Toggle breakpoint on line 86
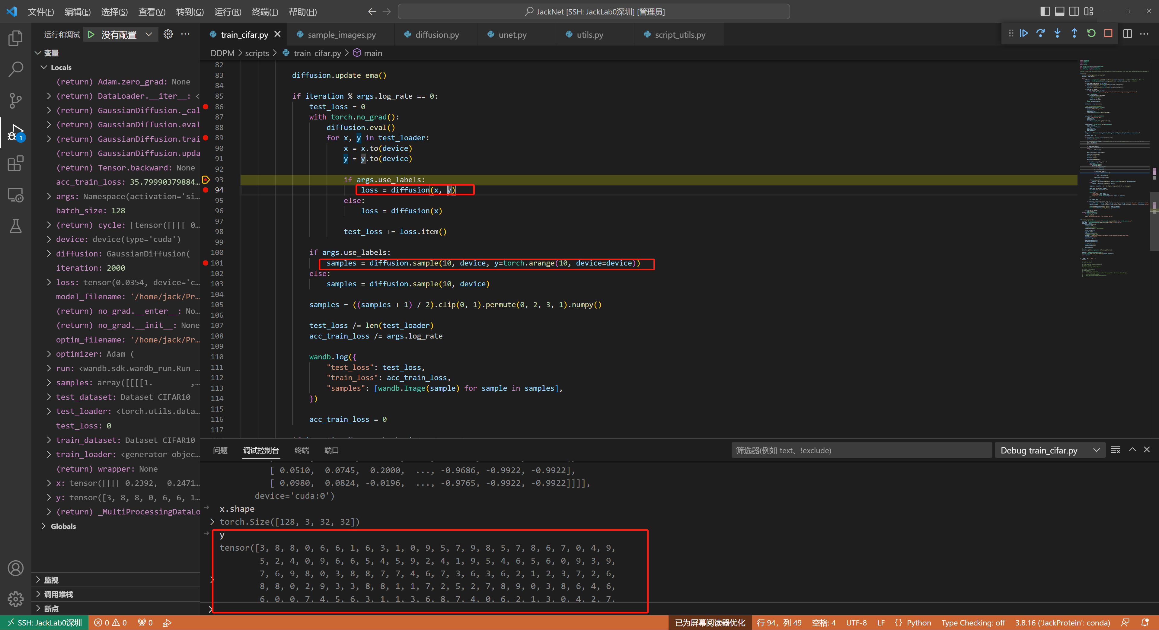1159x630 pixels. [x=206, y=107]
